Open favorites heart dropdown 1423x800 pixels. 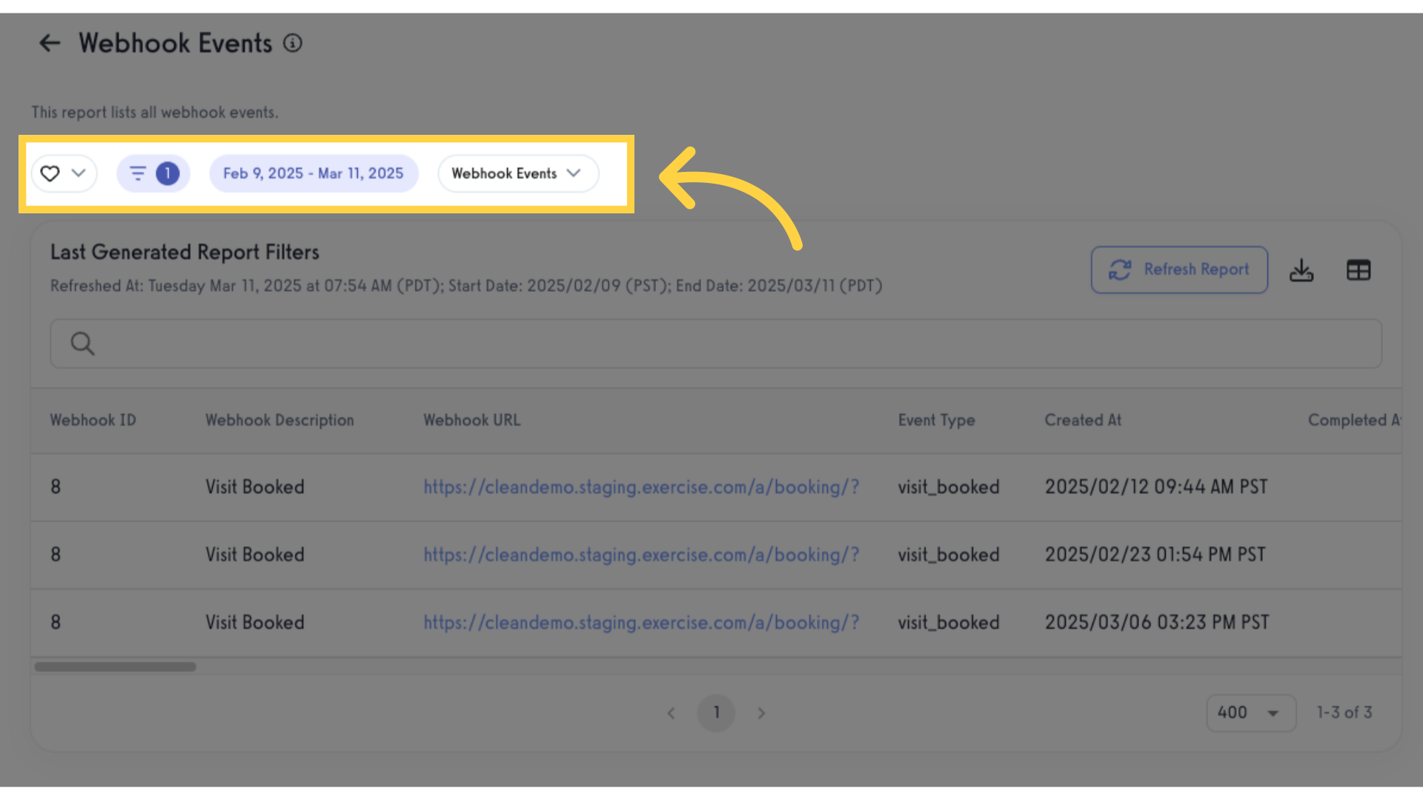click(x=64, y=173)
